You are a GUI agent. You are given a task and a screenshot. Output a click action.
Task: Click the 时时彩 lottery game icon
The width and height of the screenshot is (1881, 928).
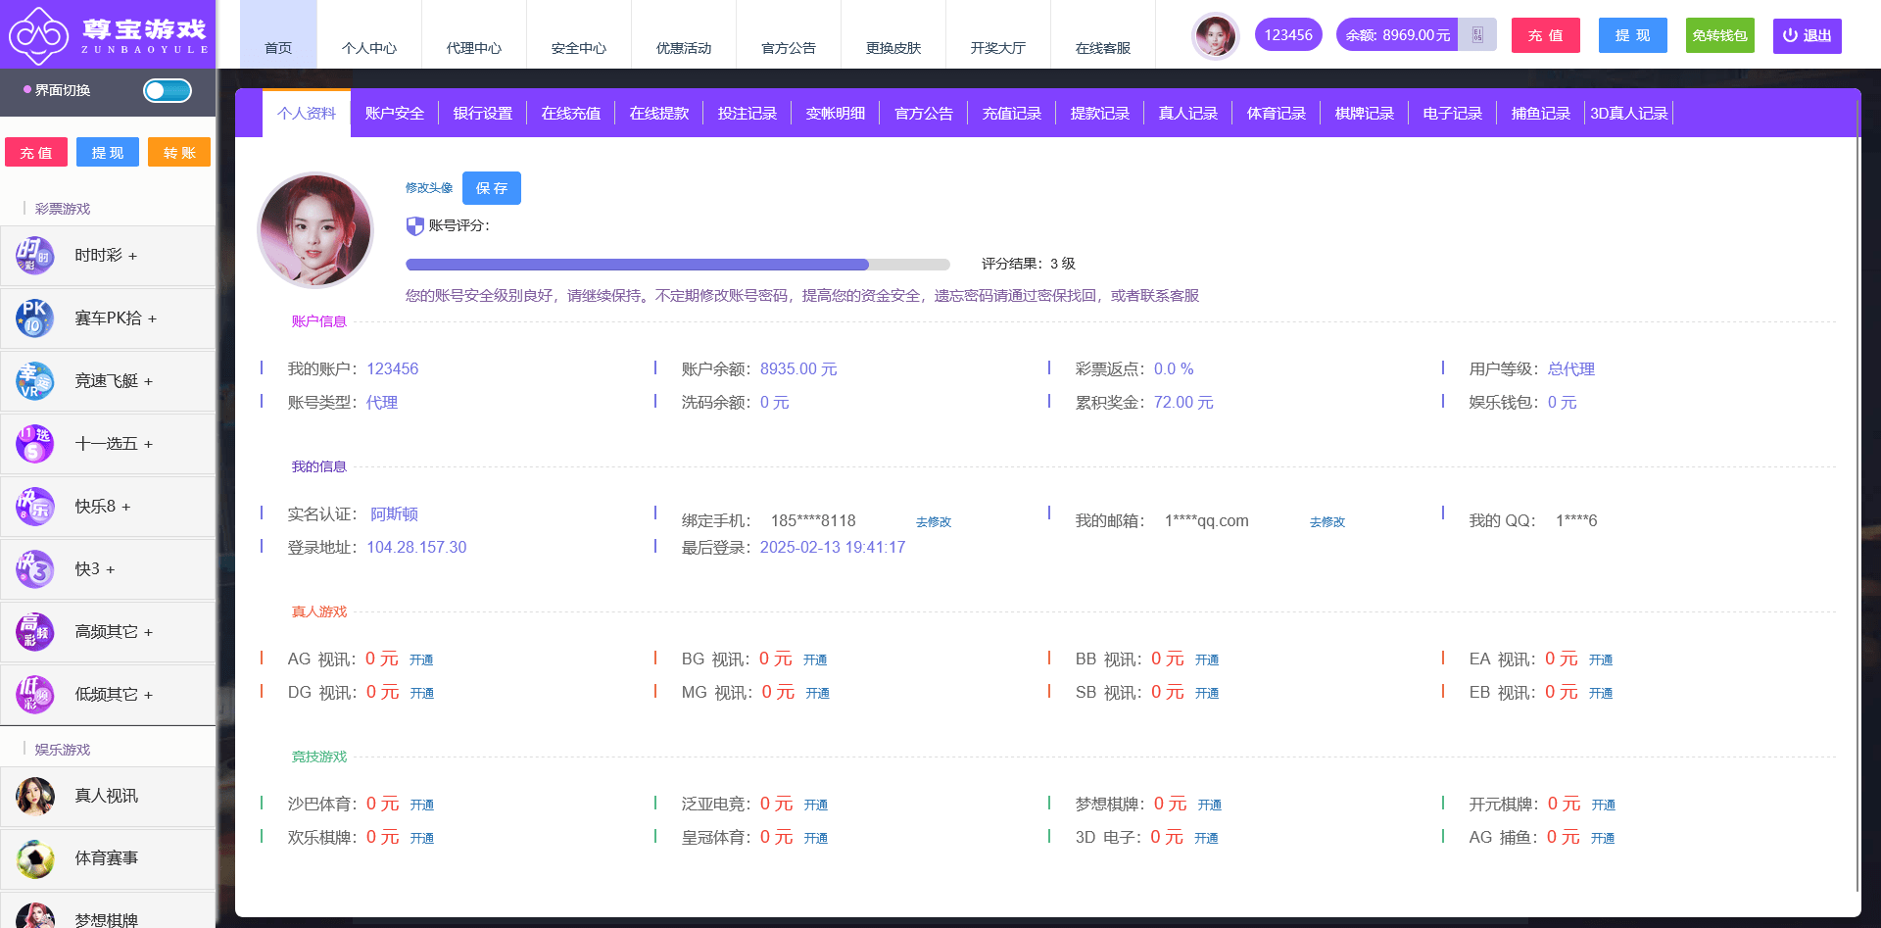(34, 256)
